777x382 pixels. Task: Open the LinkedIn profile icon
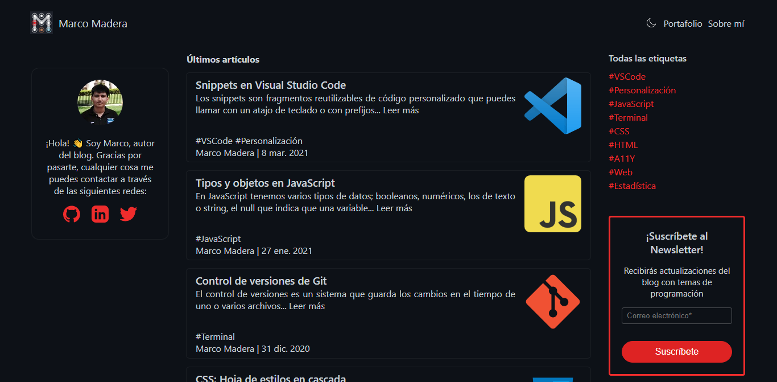click(x=100, y=213)
